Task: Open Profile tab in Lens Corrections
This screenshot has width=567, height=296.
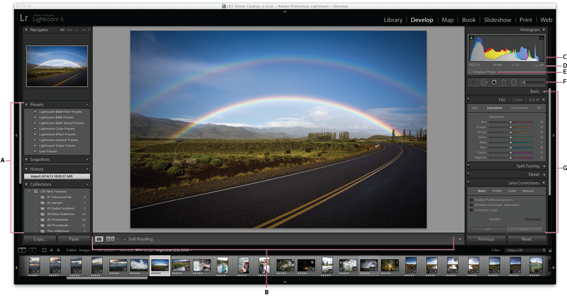Action: point(497,191)
